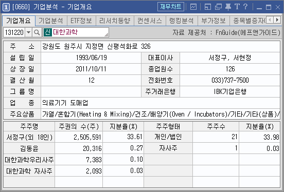This screenshot has width=284, height=192.
Task: Select shareholder 대한과학우리사주
Action: 29,160
